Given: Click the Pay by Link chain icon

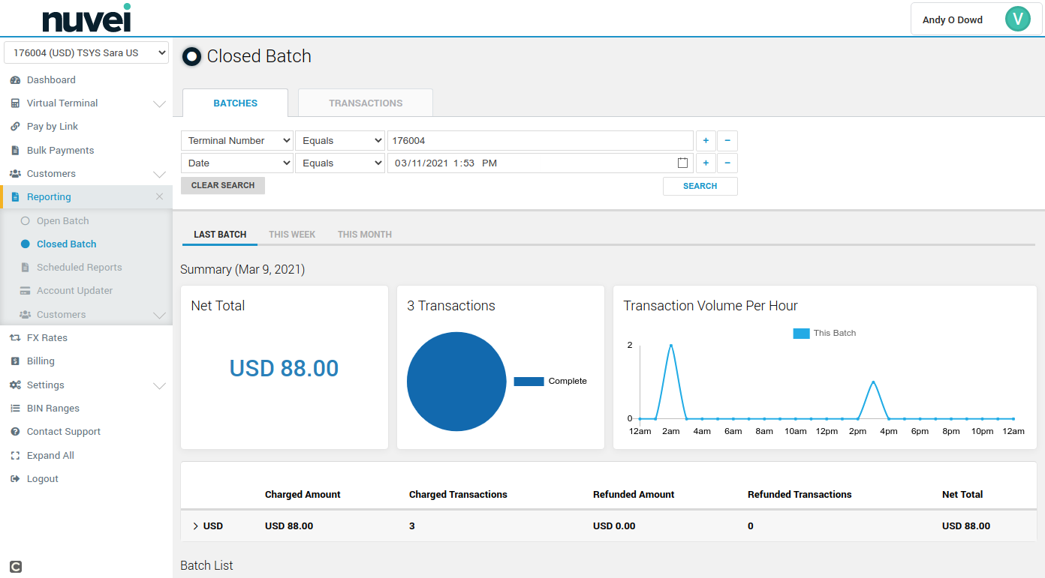Looking at the screenshot, I should coord(15,127).
